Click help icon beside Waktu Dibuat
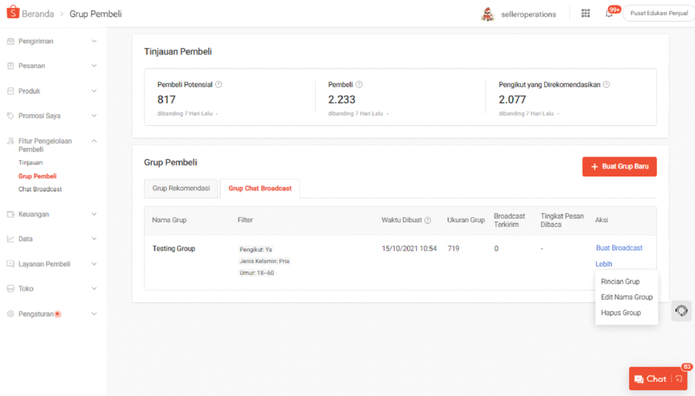The width and height of the screenshot is (695, 396). [428, 220]
